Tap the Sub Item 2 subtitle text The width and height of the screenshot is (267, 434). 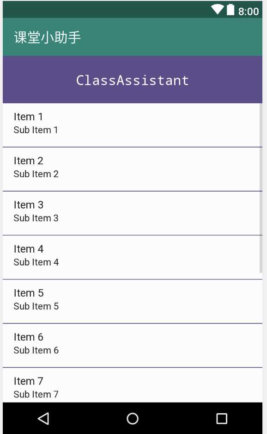tap(36, 174)
